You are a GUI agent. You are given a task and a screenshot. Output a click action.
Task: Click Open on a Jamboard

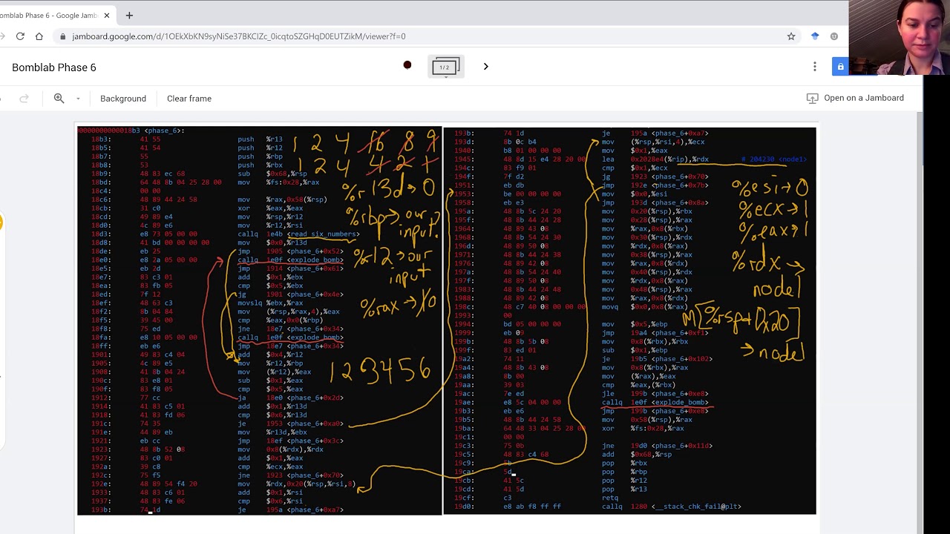pyautogui.click(x=855, y=98)
